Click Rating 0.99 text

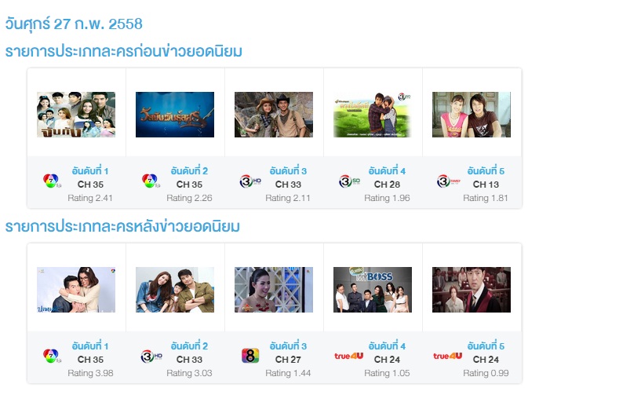click(486, 373)
